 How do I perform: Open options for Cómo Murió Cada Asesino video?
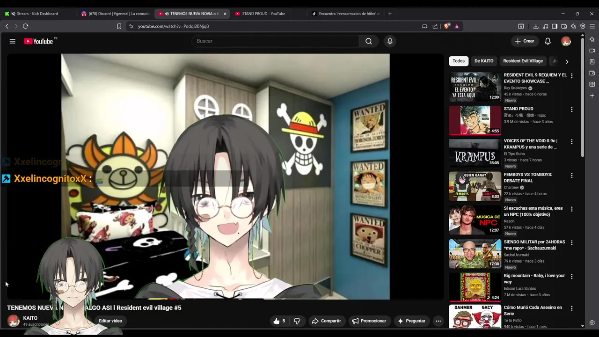pyautogui.click(x=571, y=308)
